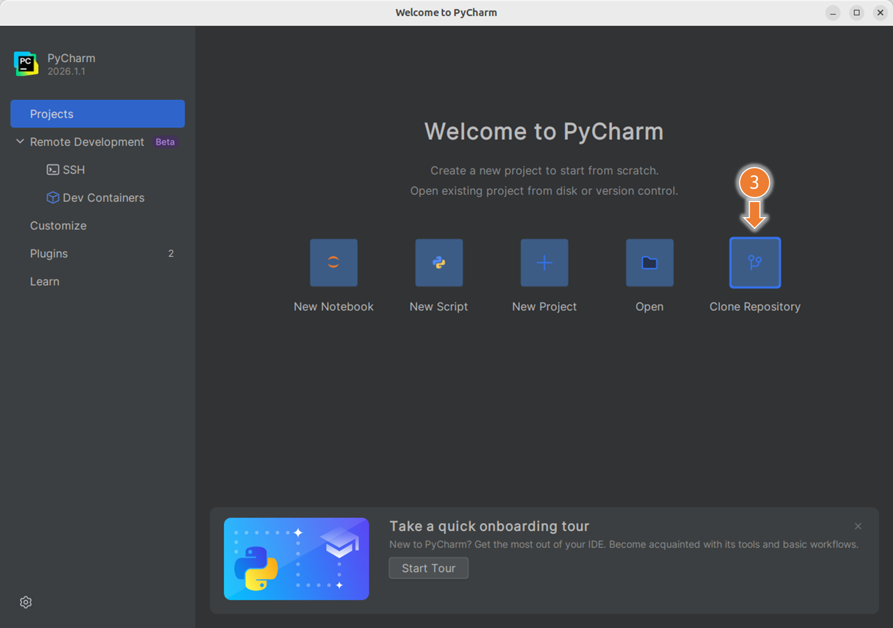893x628 pixels.
Task: Click the Dev Containers cube icon
Action: pyautogui.click(x=53, y=198)
